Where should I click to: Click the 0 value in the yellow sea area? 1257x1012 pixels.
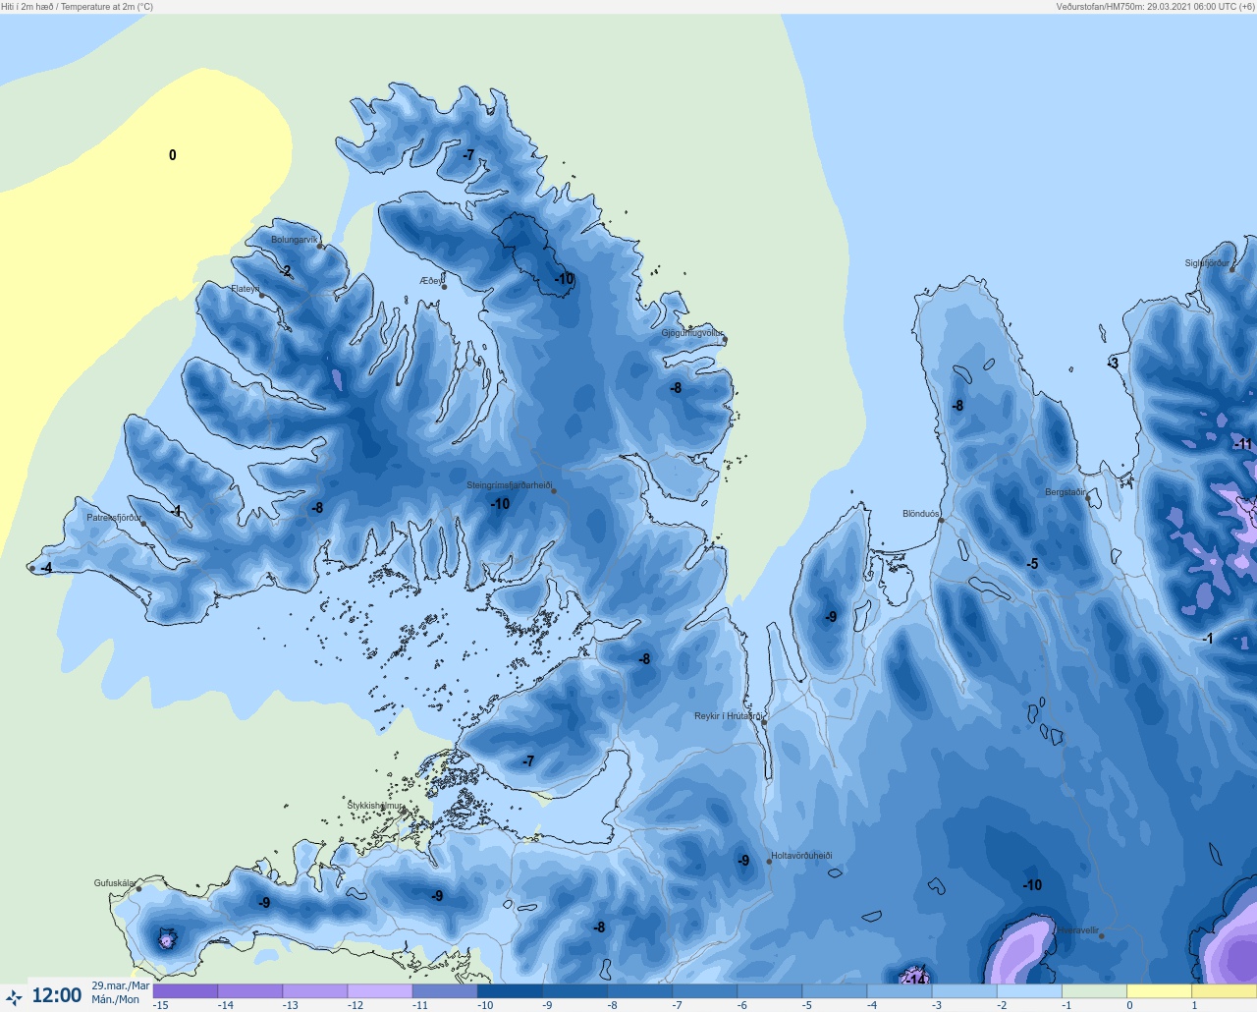click(x=173, y=155)
